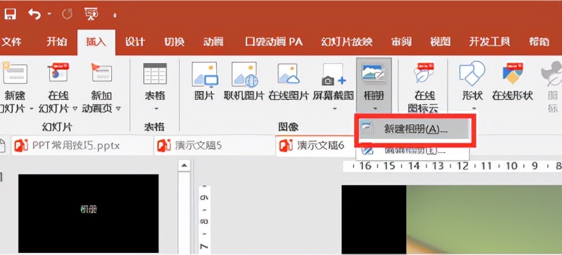The height and width of the screenshot is (255, 562).
Task: Switch to 演示文稿5 document tab
Action: pyautogui.click(x=214, y=145)
